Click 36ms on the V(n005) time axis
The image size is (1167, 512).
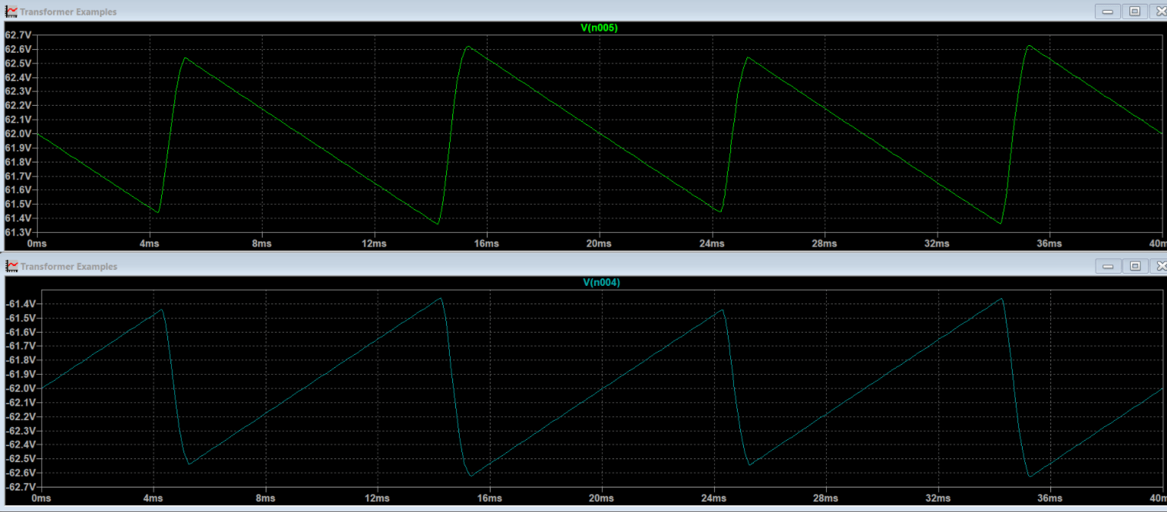1049,244
